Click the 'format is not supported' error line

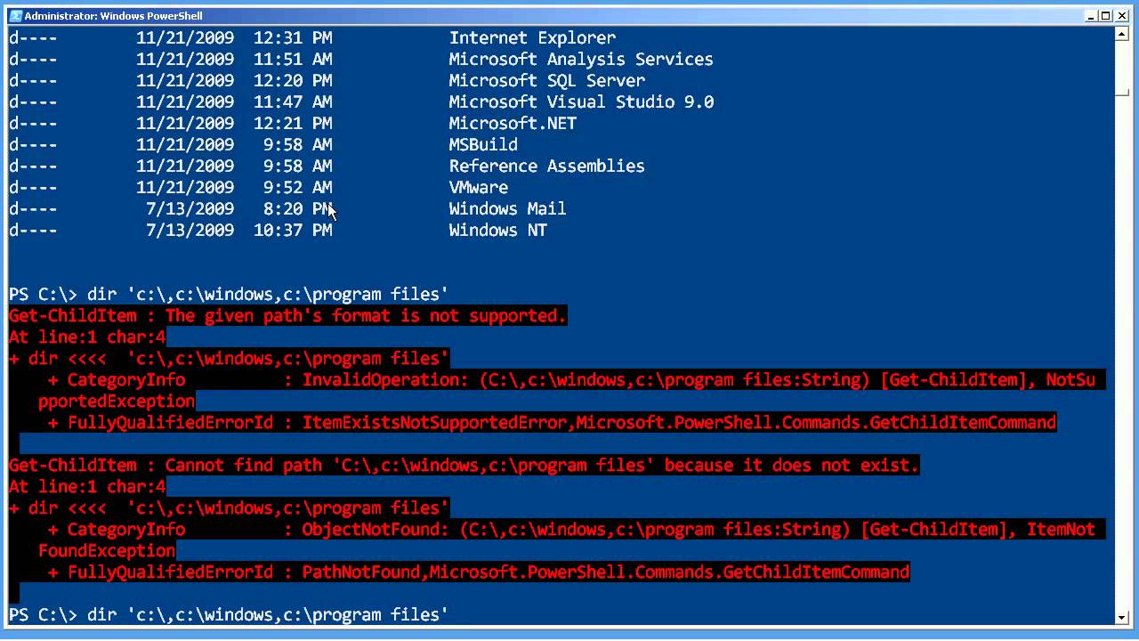(x=287, y=315)
